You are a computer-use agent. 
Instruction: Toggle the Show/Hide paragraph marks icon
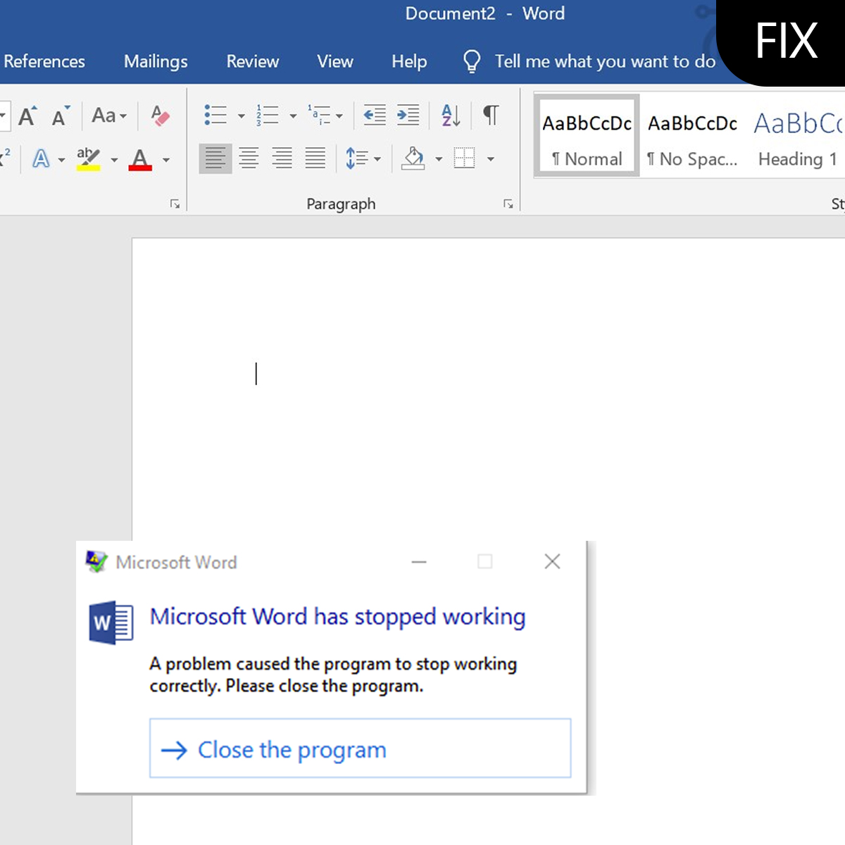pyautogui.click(x=491, y=115)
